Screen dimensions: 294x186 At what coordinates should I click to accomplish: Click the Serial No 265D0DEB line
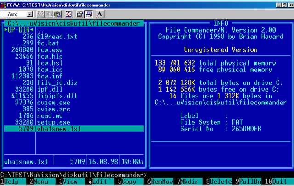point(220,129)
